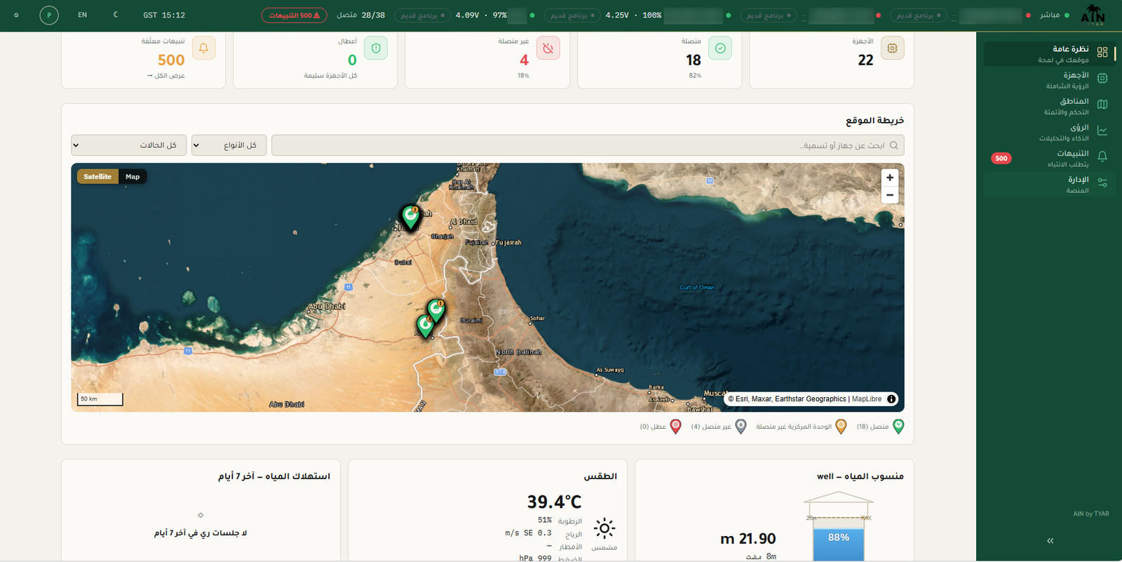
Task: Open the profile P avatar menu
Action: pos(49,15)
